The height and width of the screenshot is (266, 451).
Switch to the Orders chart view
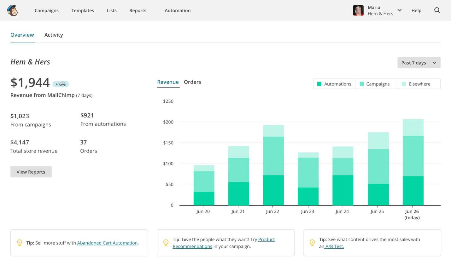[x=192, y=82]
